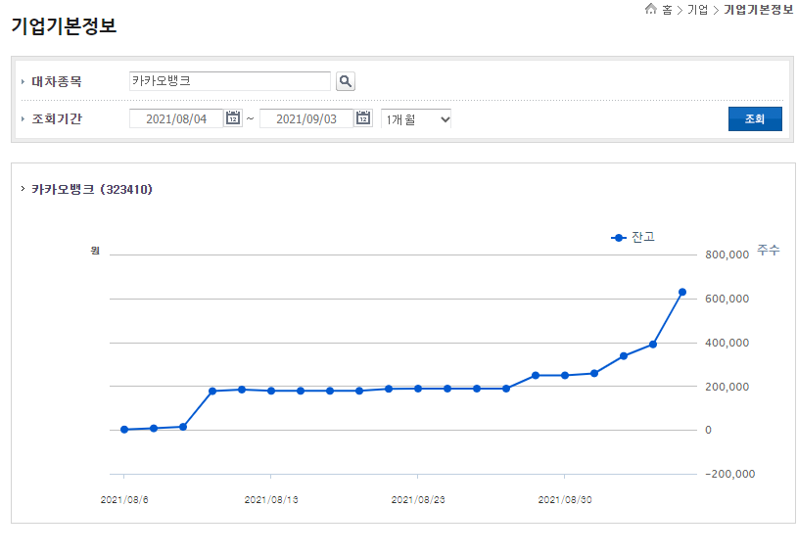The width and height of the screenshot is (797, 555).
Task: Click the search magnifier icon beside 카카오뱅크
Action: 345,81
